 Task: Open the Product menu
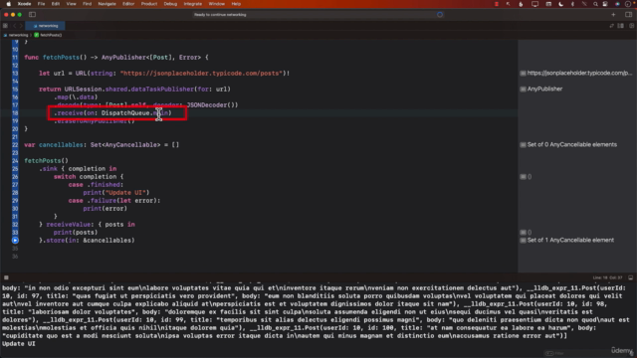pos(149,4)
